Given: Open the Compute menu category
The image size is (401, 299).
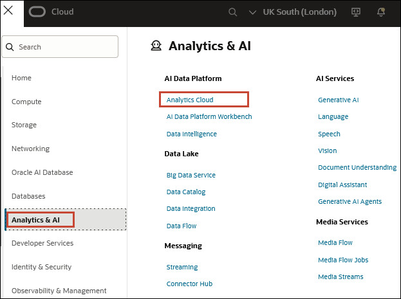Looking at the screenshot, I should click(x=26, y=102).
